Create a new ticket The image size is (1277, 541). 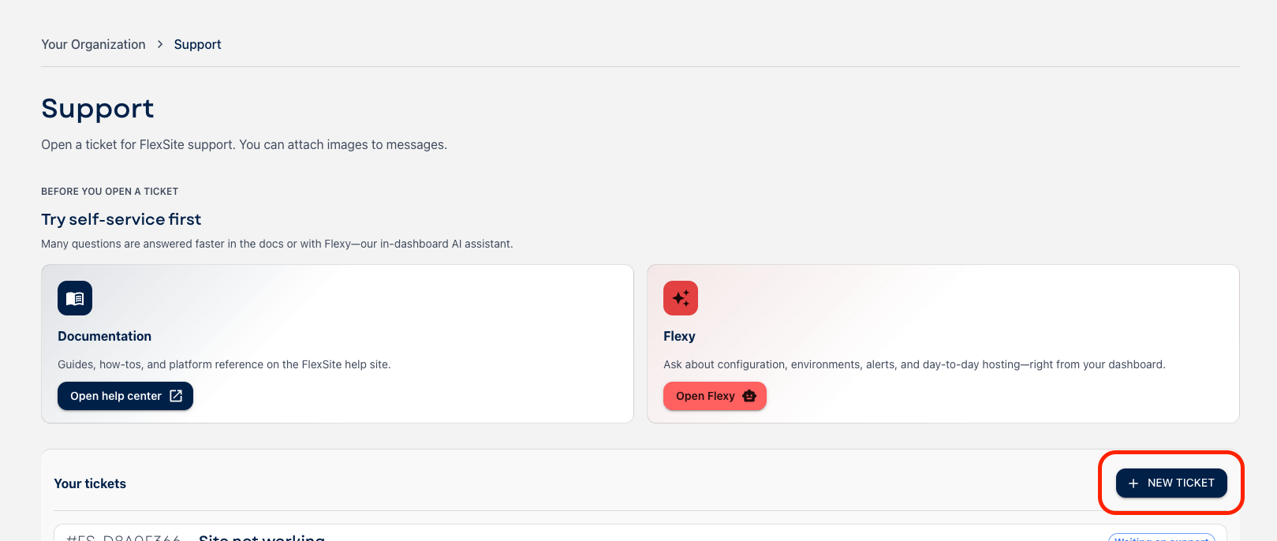1171,483
